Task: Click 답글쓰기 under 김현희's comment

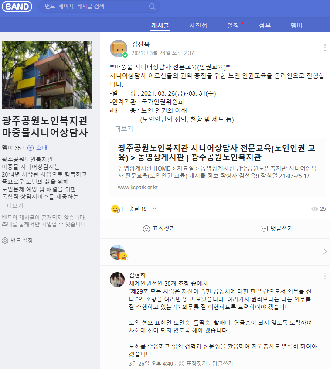Action: (x=222, y=364)
